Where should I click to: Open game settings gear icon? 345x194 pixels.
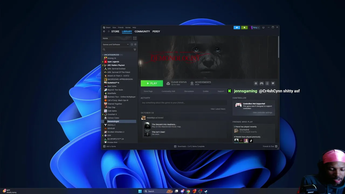256,84
